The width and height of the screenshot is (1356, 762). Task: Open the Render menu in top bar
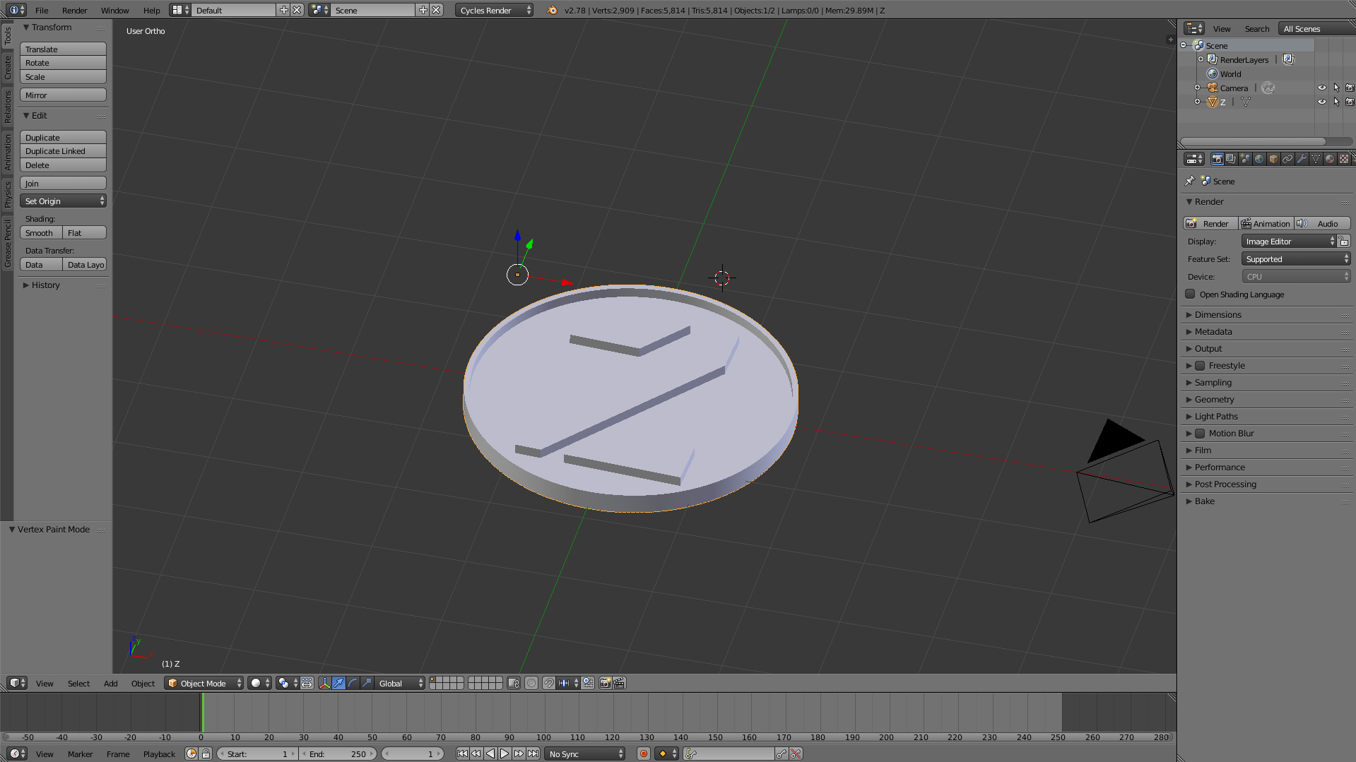click(74, 10)
